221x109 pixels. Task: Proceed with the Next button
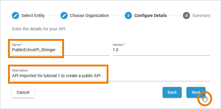tap(196, 92)
